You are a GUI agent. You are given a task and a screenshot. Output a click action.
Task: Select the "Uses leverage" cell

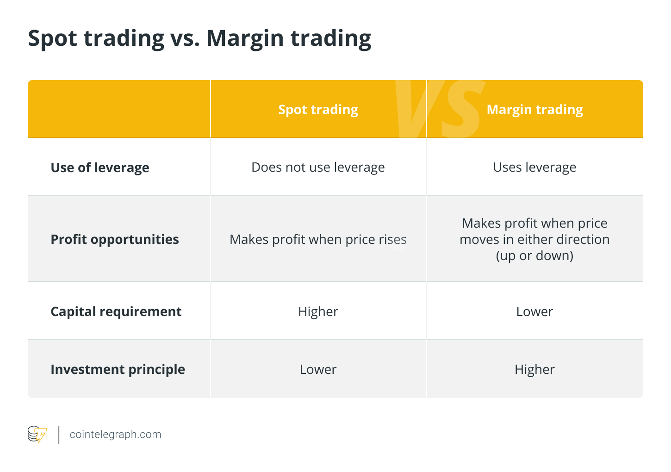coord(534,167)
